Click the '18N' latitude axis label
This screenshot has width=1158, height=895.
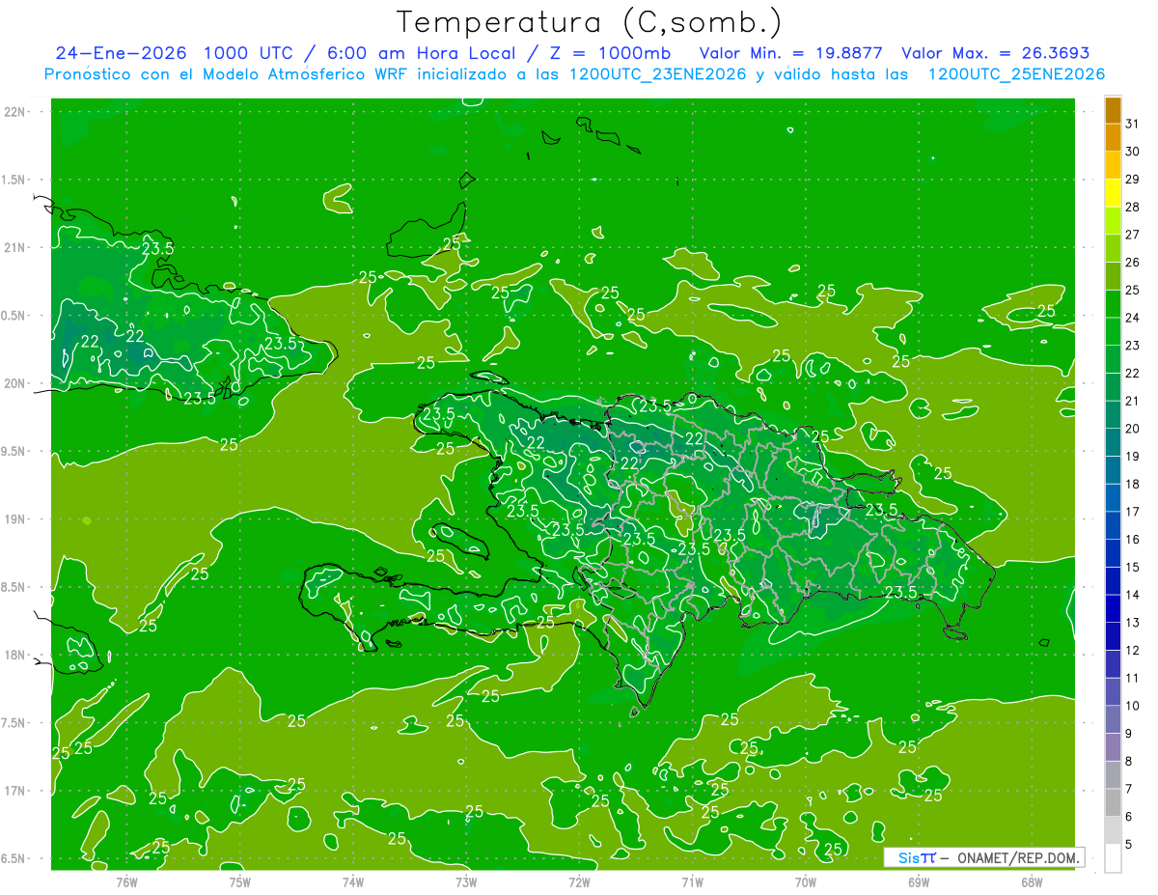click(15, 655)
